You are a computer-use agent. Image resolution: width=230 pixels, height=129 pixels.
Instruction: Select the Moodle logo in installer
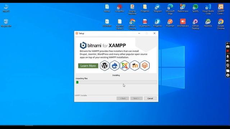135,66
